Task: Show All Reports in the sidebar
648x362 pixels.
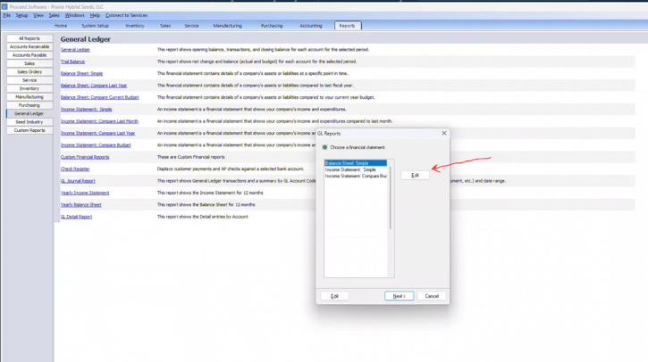Action: [x=29, y=38]
